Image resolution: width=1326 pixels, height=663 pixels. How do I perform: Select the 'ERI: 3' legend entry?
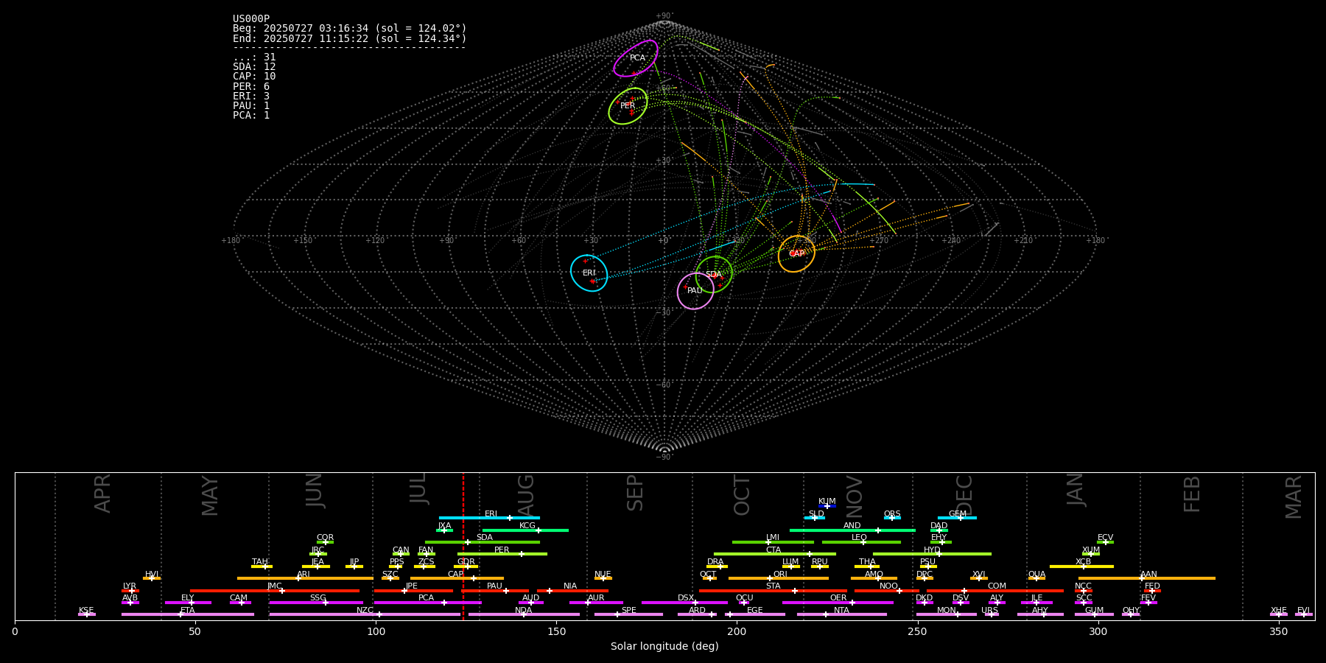point(251,97)
